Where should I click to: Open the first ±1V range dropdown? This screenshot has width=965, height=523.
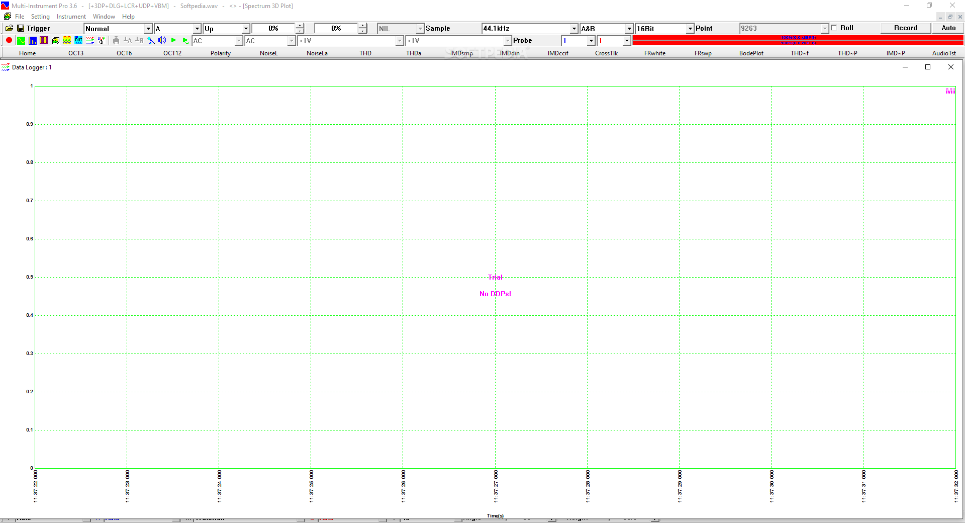tap(400, 41)
